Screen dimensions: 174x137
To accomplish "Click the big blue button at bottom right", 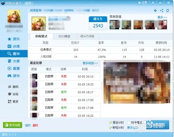I will [158, 125].
